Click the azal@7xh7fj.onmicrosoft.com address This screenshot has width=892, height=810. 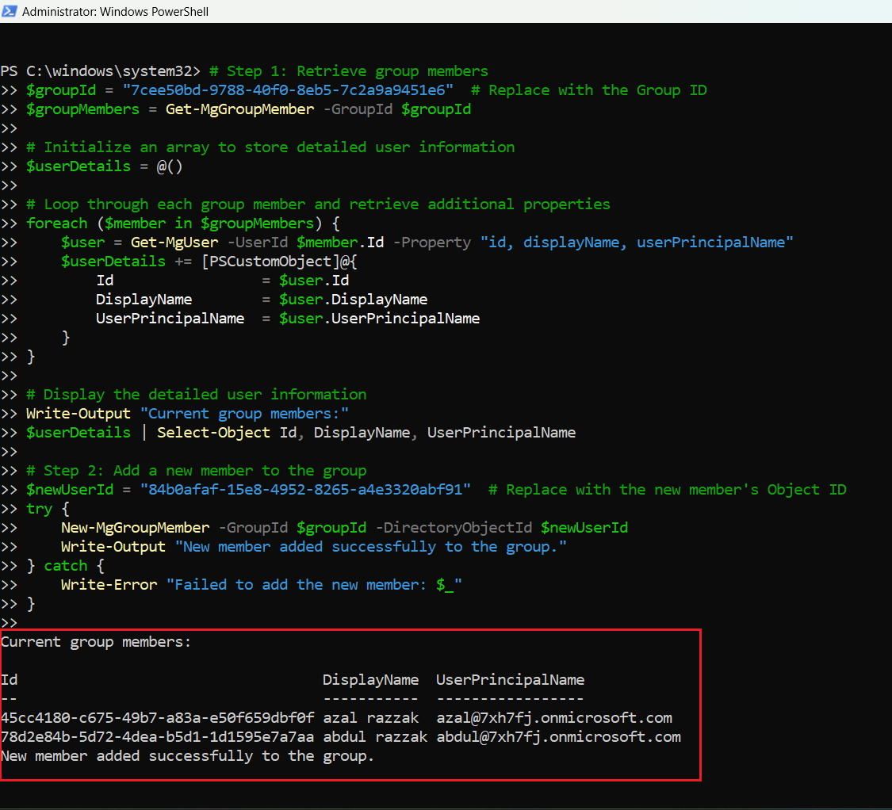[x=553, y=718]
